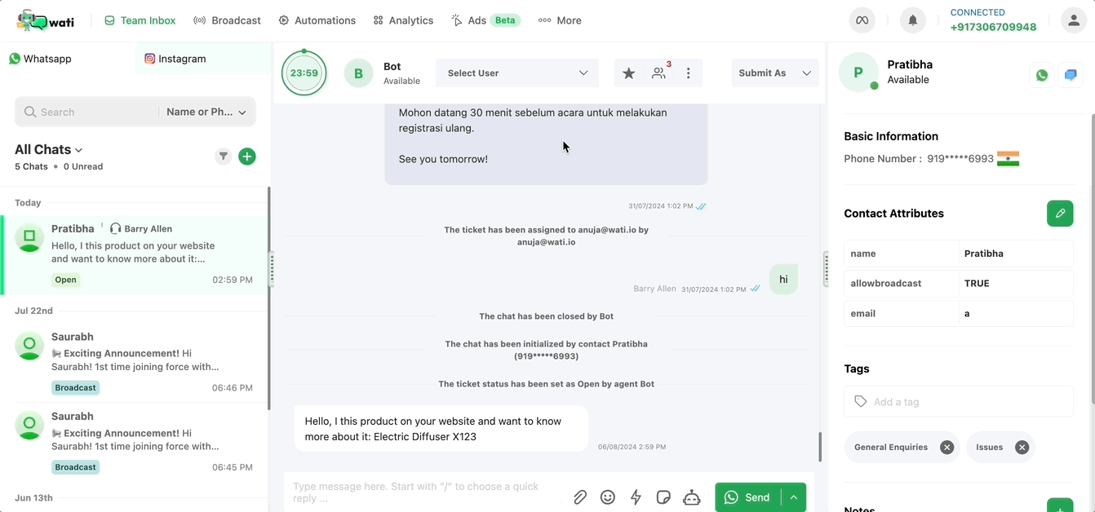Click the chatbot robot icon
This screenshot has width=1095, height=512.
tap(692, 497)
